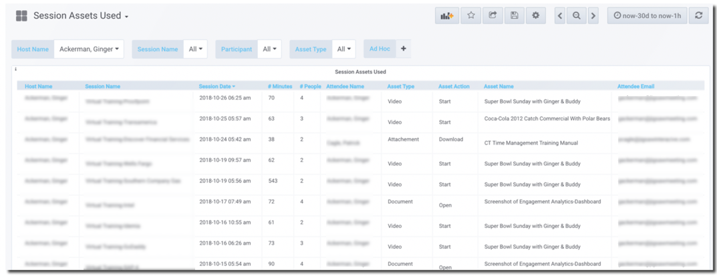Sort table by Session Date column
The width and height of the screenshot is (717, 278).
217,86
